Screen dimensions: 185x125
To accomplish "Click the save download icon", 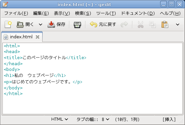I will coord(51,24).
